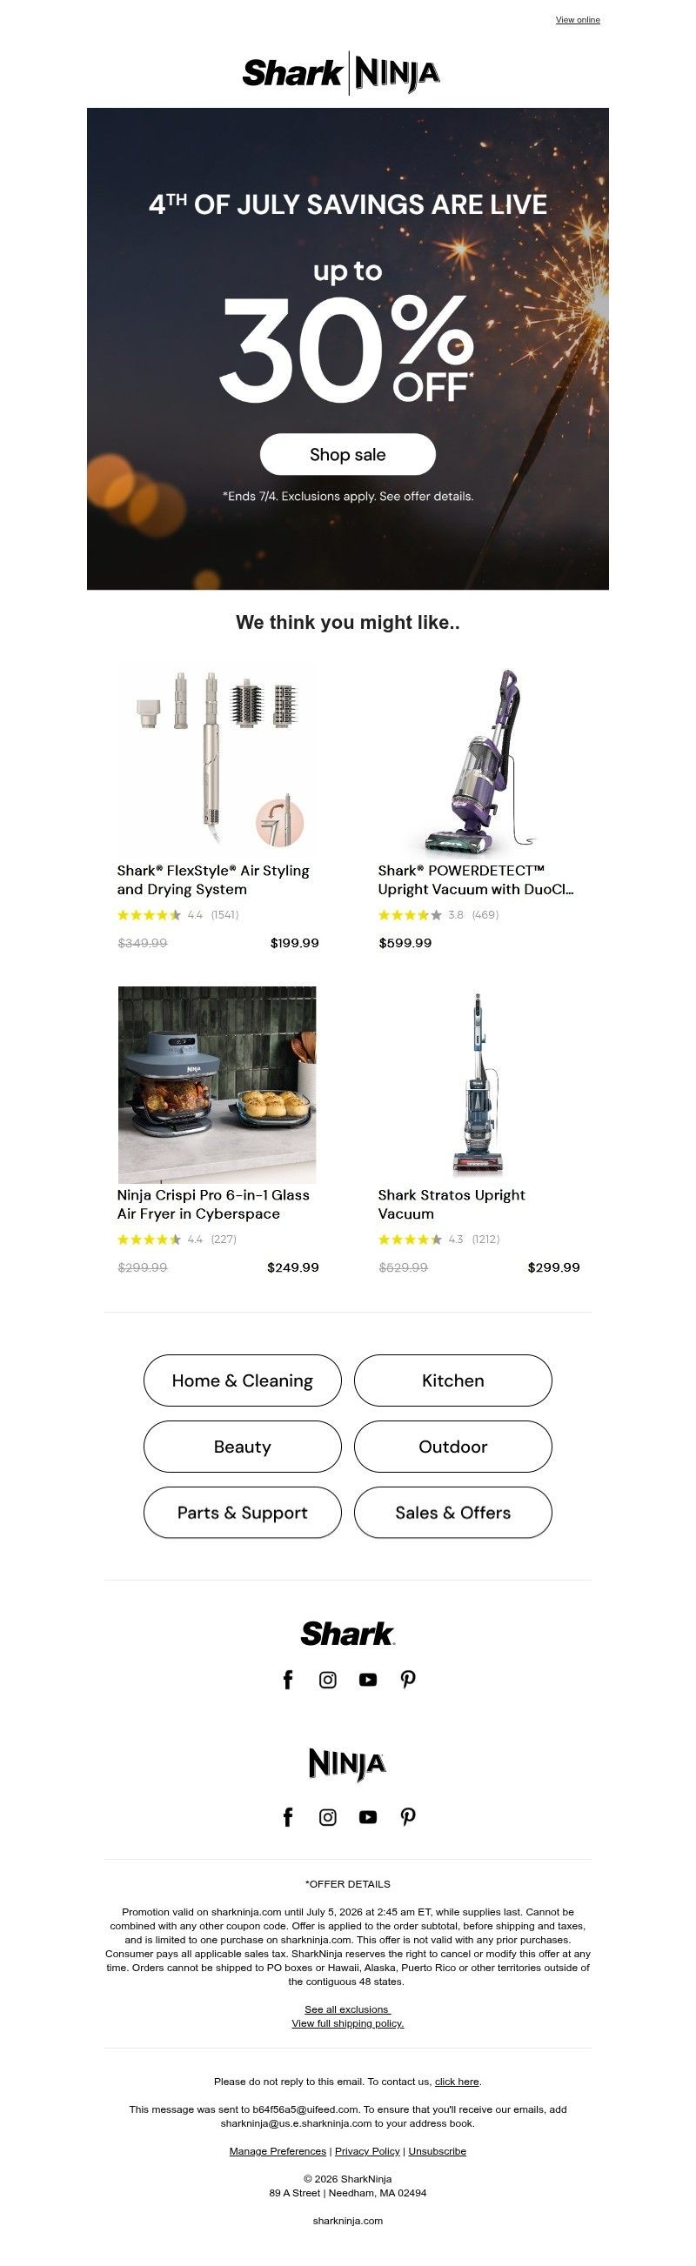Screen dimensions: 696x2266
Task: Open the Shark FlexStyle product image
Action: [x=217, y=759]
